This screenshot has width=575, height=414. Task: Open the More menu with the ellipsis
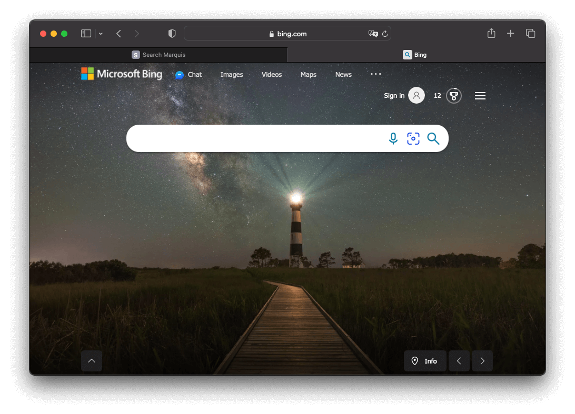point(375,74)
